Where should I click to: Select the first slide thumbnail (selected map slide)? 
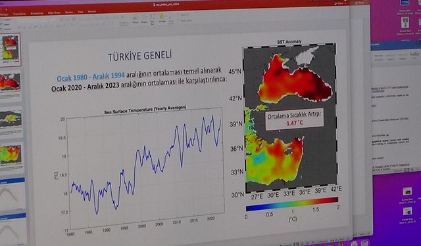coord(11,50)
